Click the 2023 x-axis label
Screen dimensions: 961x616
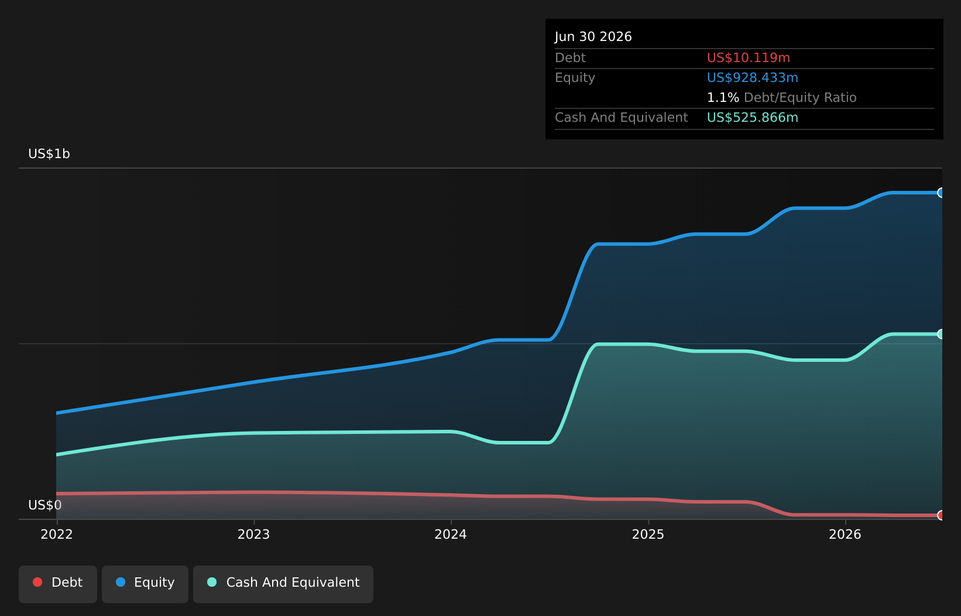(254, 535)
